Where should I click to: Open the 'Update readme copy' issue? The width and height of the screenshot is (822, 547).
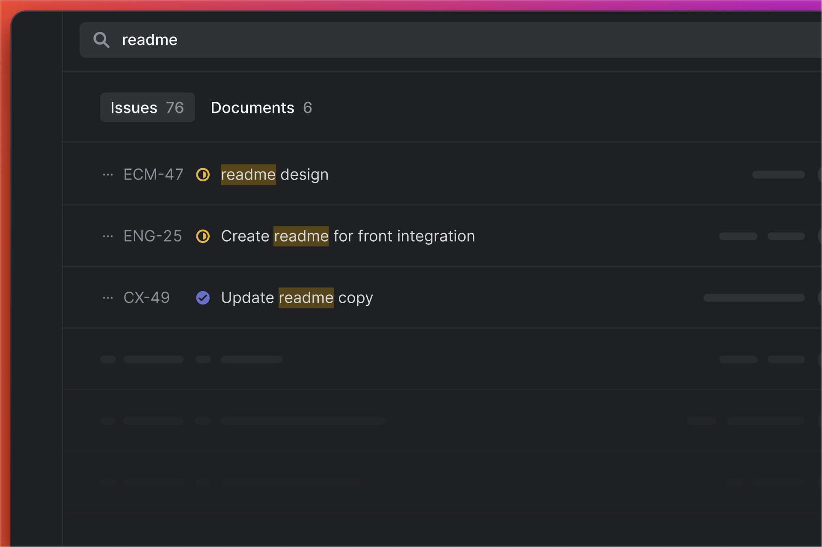click(x=297, y=298)
